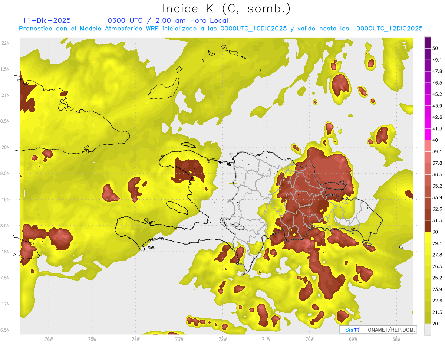The width and height of the screenshot is (445, 344).
Task: Click the "68W" longitude label
Action: tap(396, 339)
